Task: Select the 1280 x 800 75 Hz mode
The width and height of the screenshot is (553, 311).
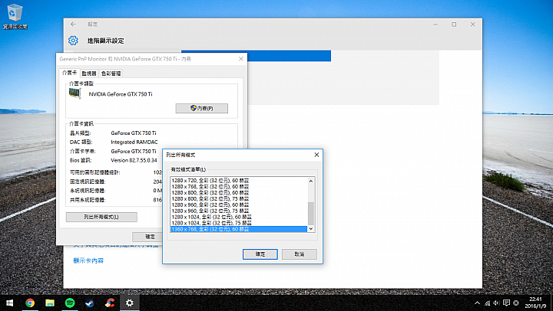Action: tap(239, 198)
